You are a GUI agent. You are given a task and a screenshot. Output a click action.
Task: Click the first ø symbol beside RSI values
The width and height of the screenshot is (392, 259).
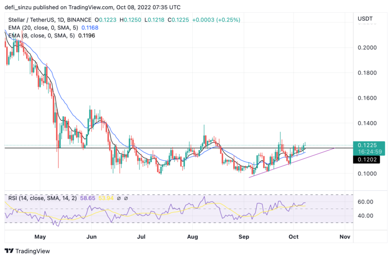click(119, 198)
